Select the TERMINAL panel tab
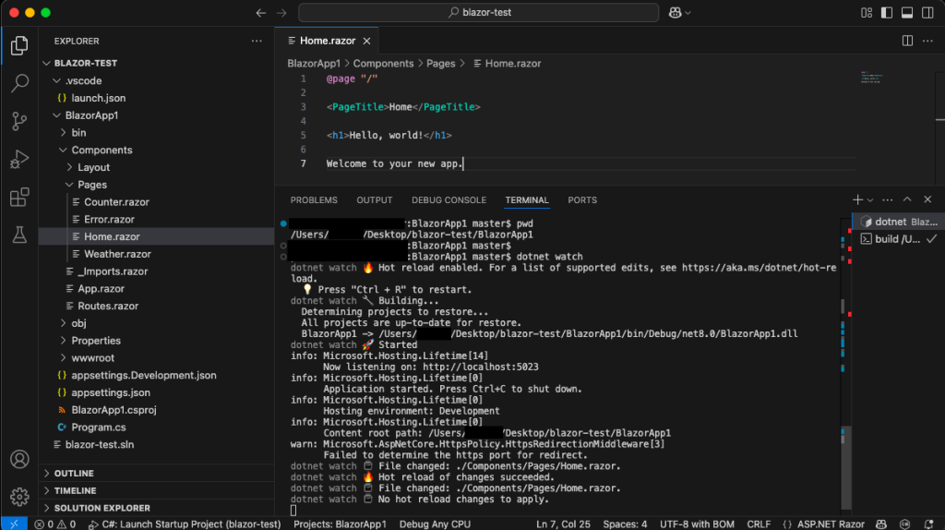The width and height of the screenshot is (945, 530). [x=527, y=199]
